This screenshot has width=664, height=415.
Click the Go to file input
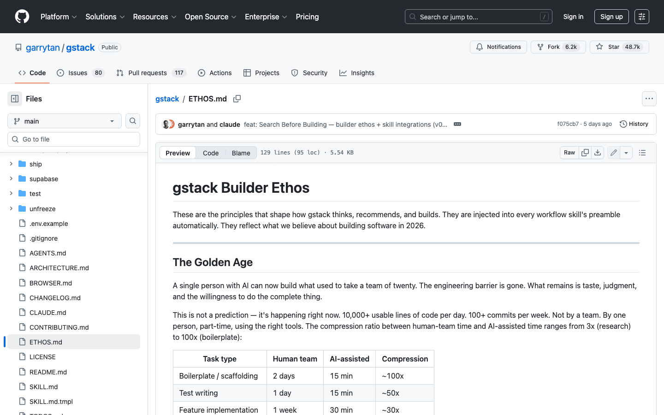tap(74, 139)
